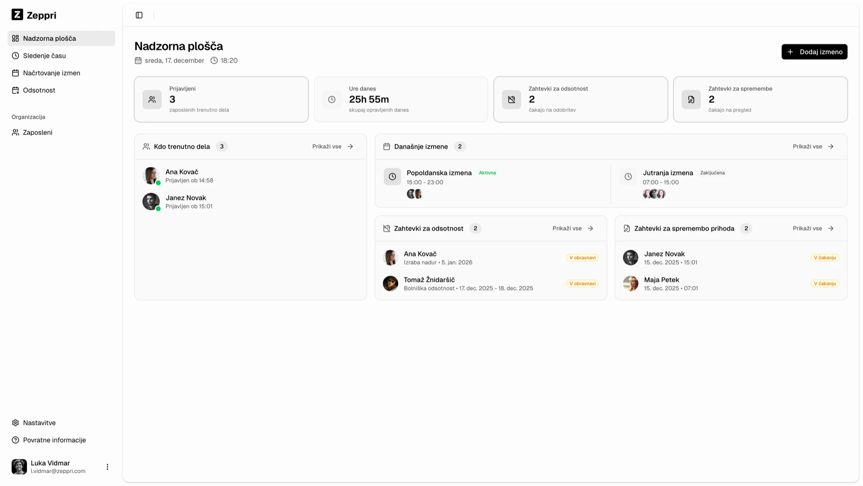Open Luka Vidmar's three-dot user menu
The image size is (863, 486).
(107, 467)
